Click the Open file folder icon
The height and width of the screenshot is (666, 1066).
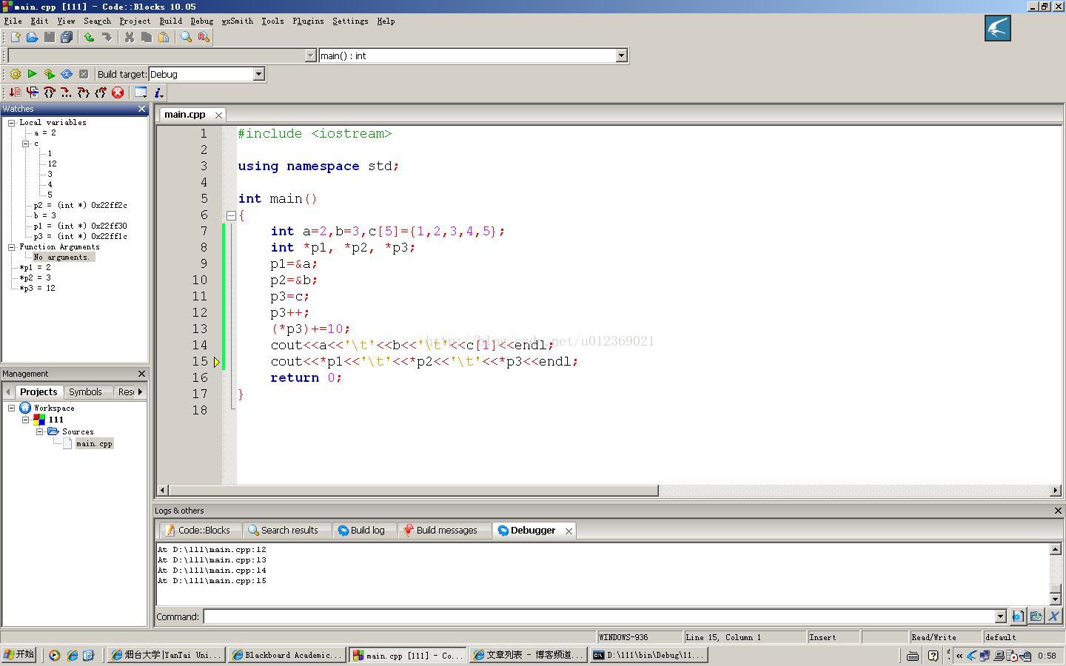click(32, 37)
